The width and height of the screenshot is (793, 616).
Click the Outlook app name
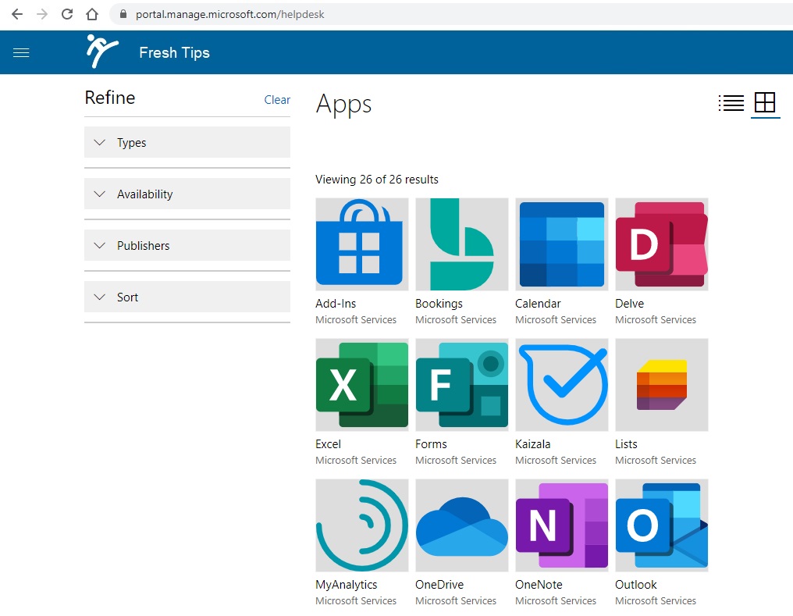coord(635,585)
